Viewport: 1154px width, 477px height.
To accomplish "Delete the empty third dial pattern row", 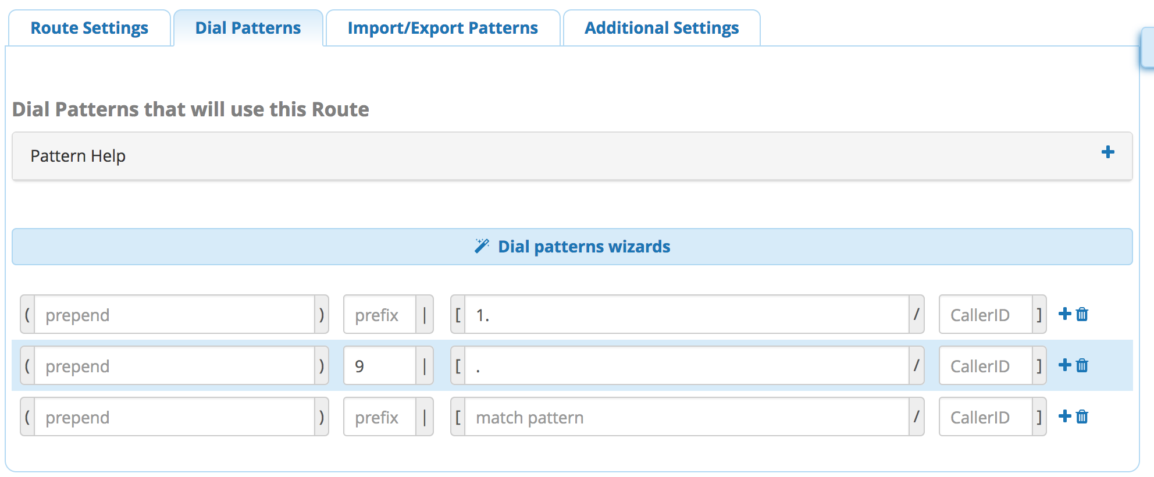I will tap(1082, 417).
